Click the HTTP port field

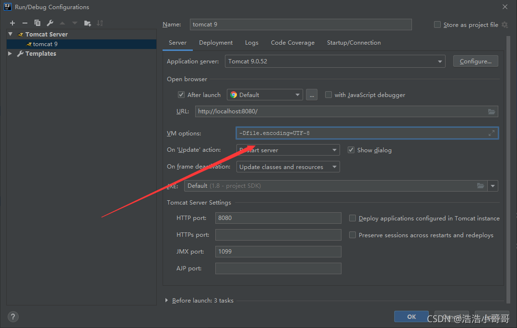[278, 218]
